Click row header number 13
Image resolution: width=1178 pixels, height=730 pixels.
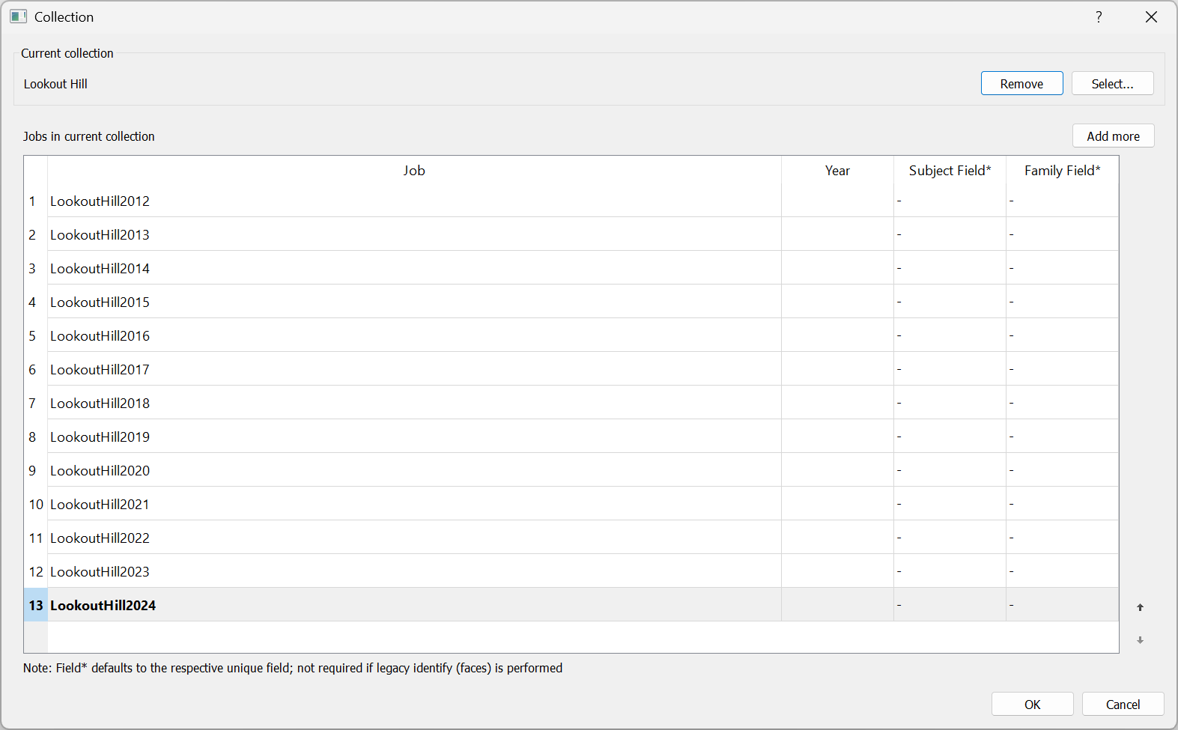[35, 605]
